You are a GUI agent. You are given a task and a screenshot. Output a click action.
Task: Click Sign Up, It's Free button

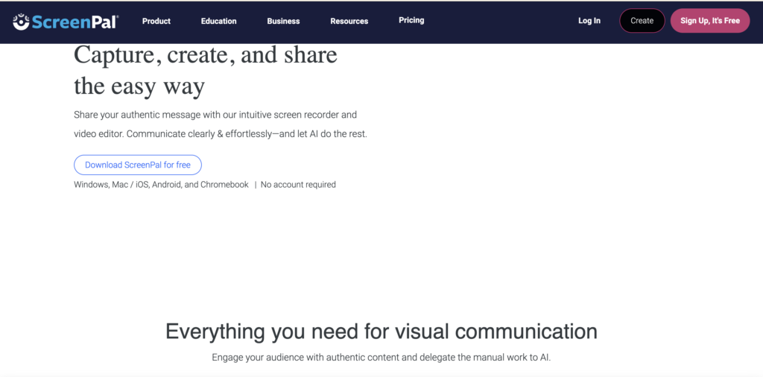709,21
